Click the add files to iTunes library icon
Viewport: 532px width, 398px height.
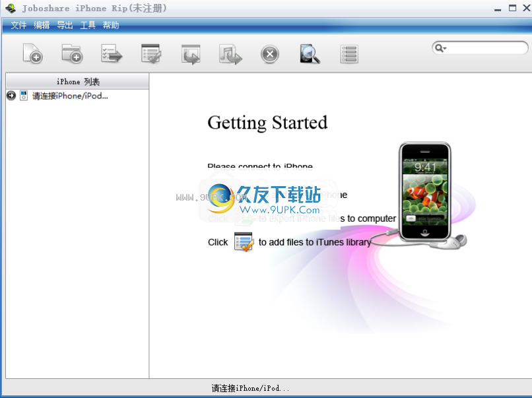[151, 53]
